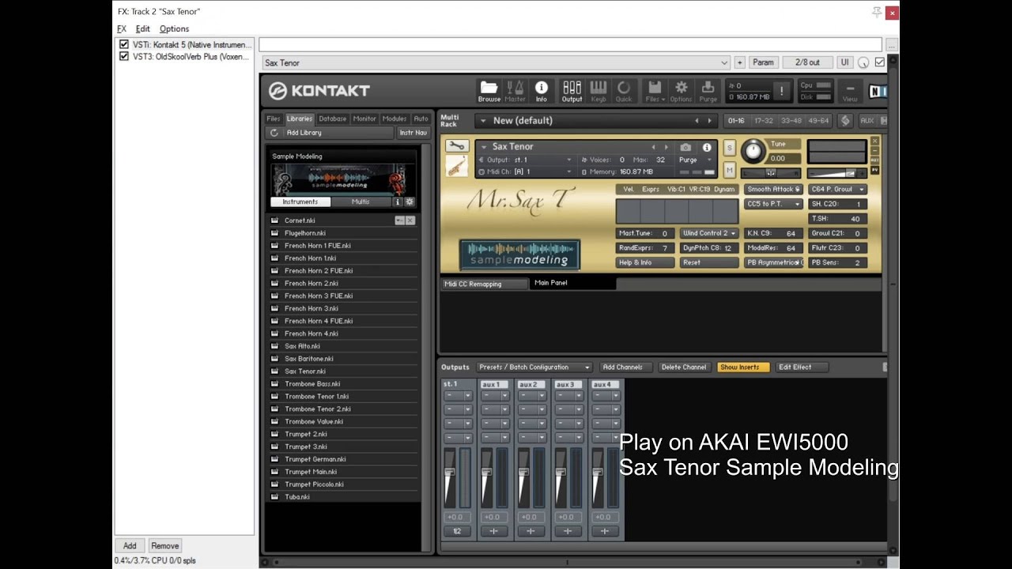Click the Remove FX button
This screenshot has height=569, width=1012.
click(x=164, y=545)
